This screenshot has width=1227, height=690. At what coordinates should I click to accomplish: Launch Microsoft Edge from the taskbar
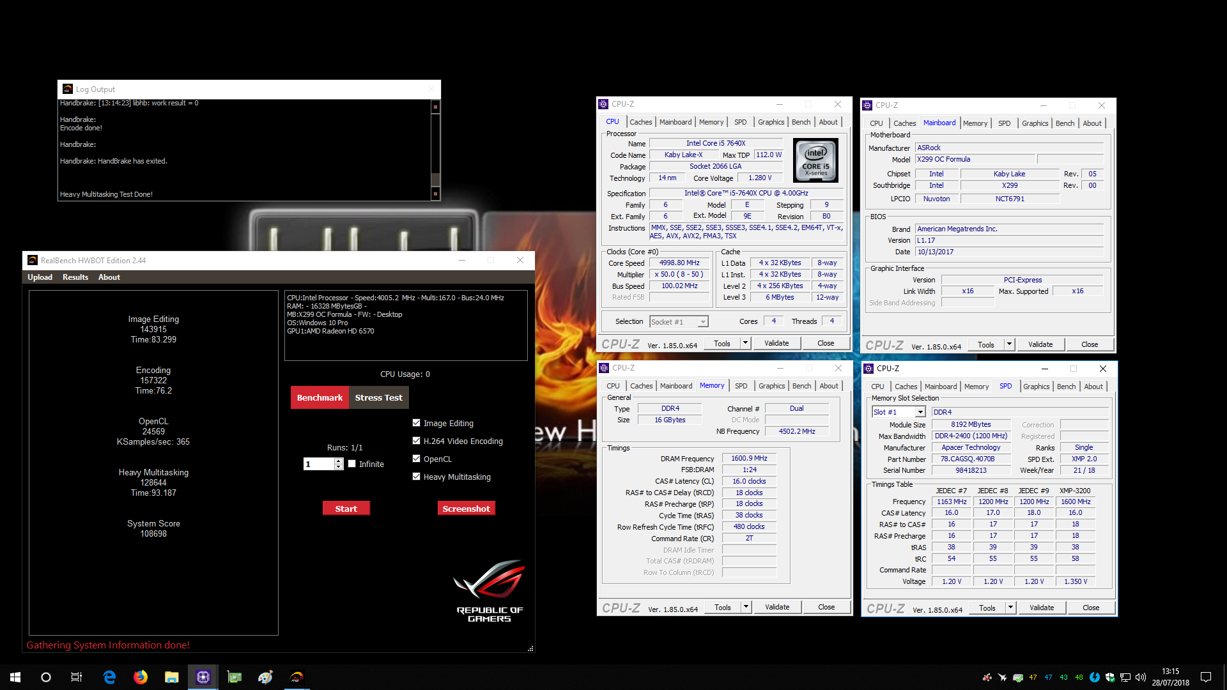pos(109,677)
